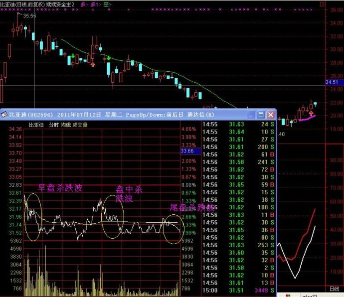Click the 斌斌资金主2 indicator name in header
The height and width of the screenshot is (297, 344).
pos(60,4)
